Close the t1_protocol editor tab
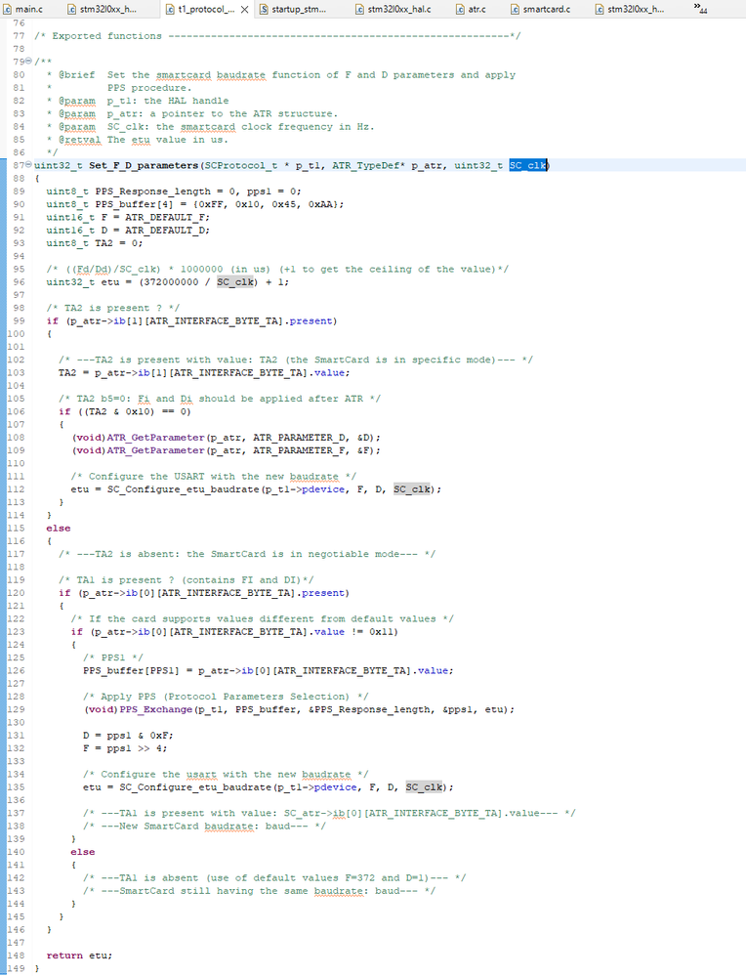This screenshot has width=746, height=976. 244,10
